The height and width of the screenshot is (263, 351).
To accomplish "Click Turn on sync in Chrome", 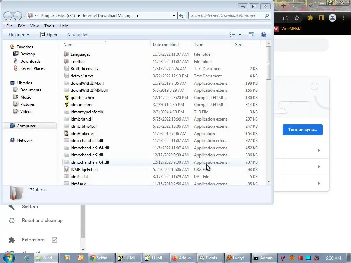I will pos(302,130).
